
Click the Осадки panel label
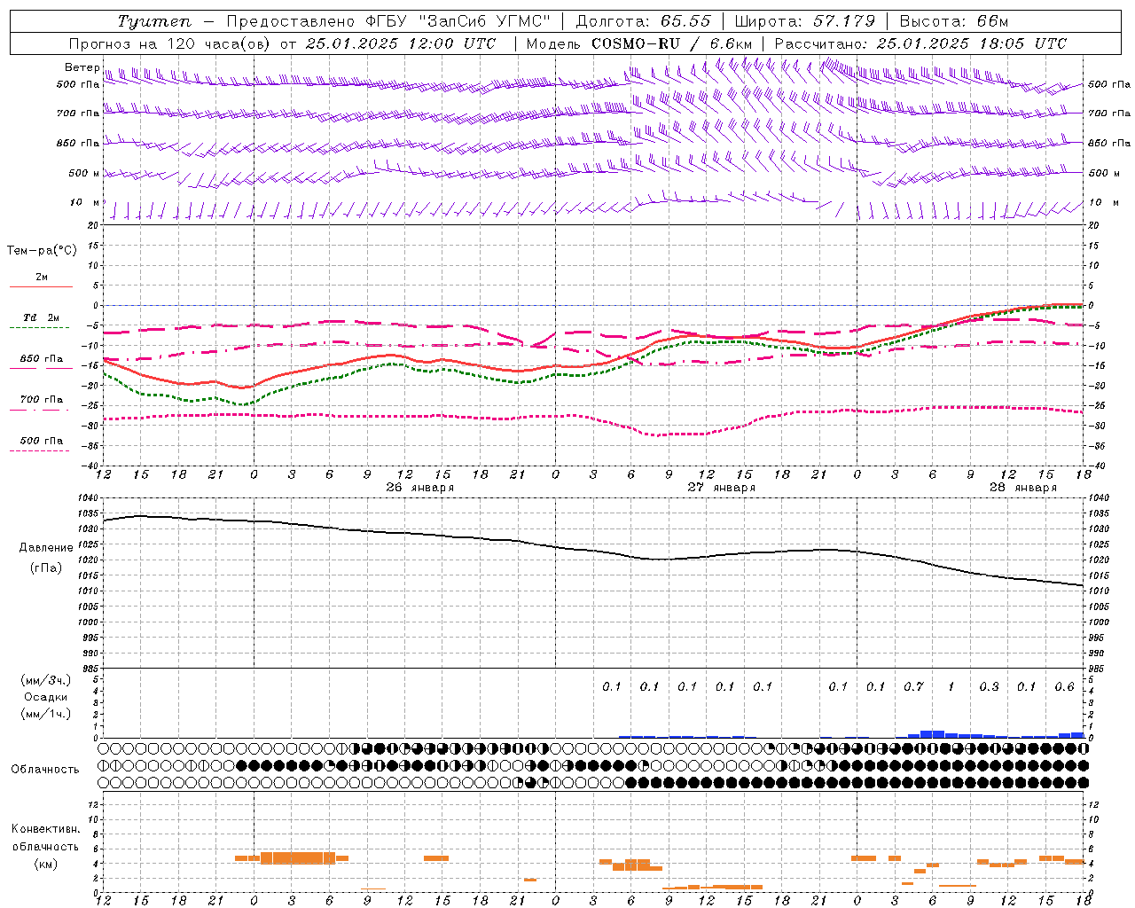(46, 697)
